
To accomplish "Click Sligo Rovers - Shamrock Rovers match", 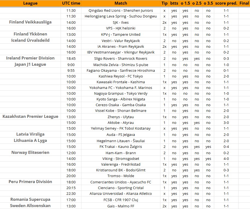I will (x=121, y=58).
